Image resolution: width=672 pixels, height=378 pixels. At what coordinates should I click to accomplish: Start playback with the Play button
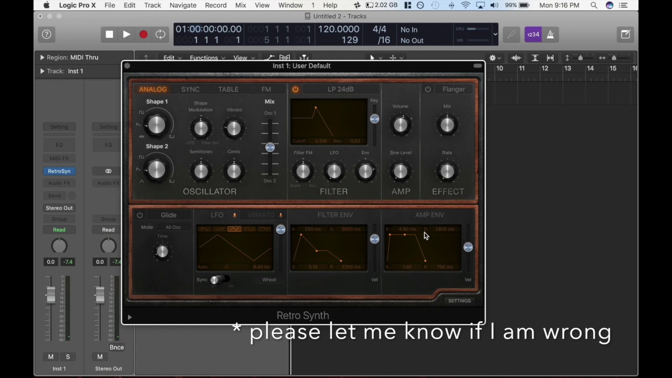(x=127, y=34)
